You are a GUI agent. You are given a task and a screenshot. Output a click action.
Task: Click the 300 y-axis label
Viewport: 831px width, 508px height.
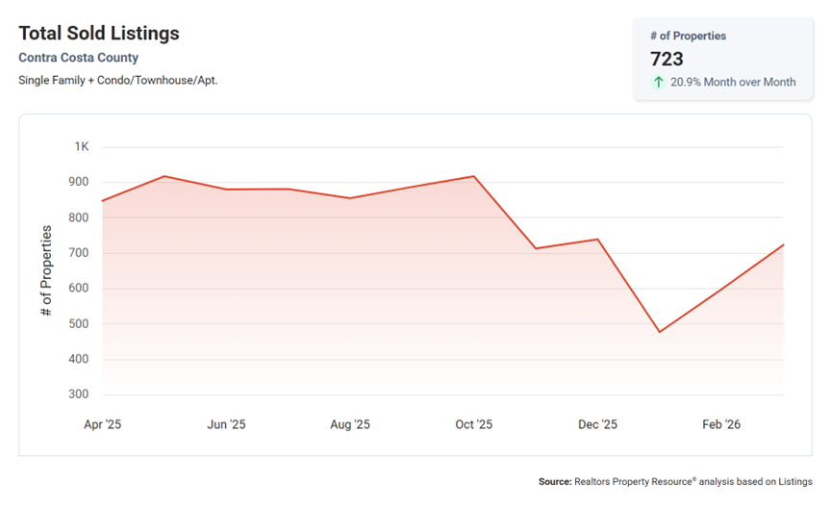pos(78,394)
